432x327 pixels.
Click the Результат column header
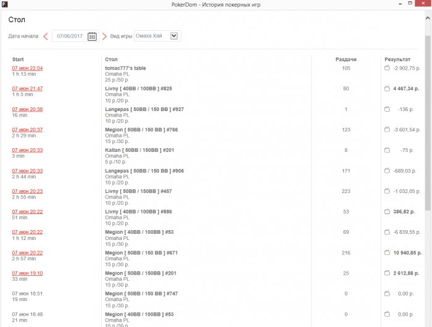(397, 59)
